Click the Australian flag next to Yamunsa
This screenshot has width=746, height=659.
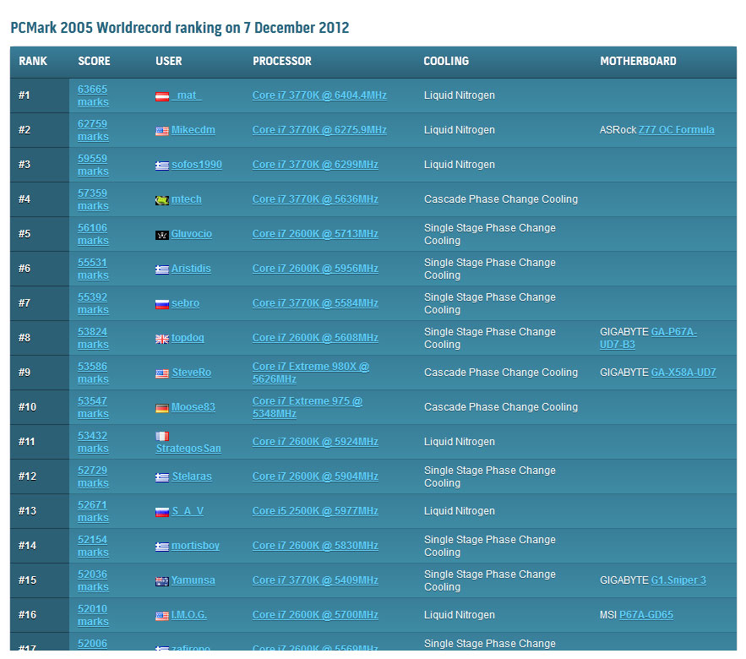[162, 581]
